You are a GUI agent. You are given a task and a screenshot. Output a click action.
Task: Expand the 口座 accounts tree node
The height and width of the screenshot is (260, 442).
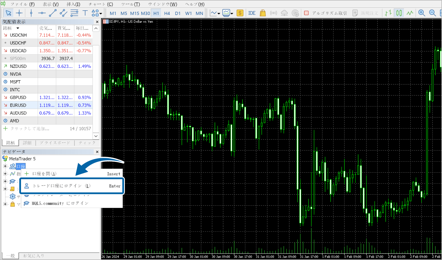(x=5, y=166)
